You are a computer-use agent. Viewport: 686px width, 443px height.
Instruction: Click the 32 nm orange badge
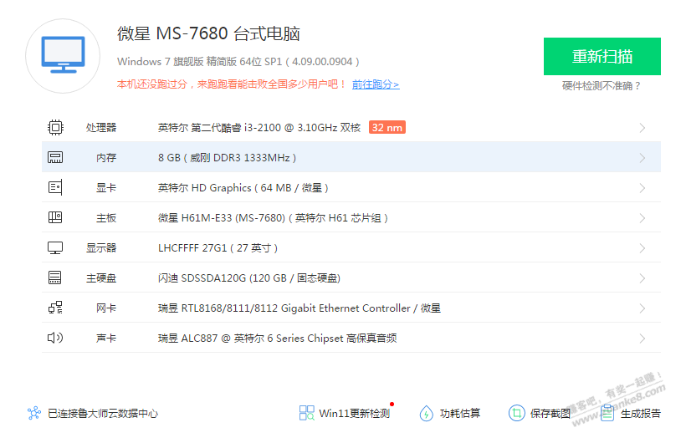click(x=387, y=127)
